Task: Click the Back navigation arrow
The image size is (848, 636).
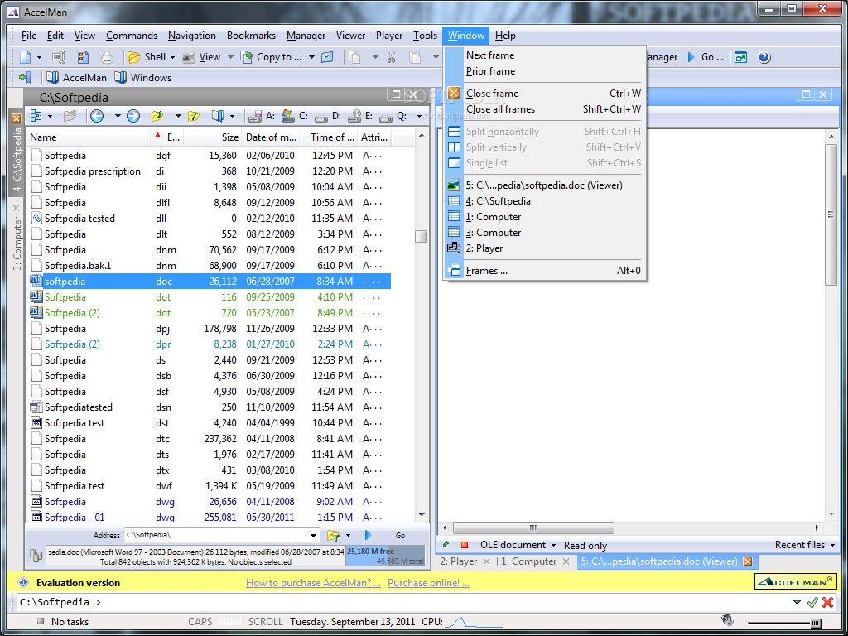Action: [x=97, y=116]
